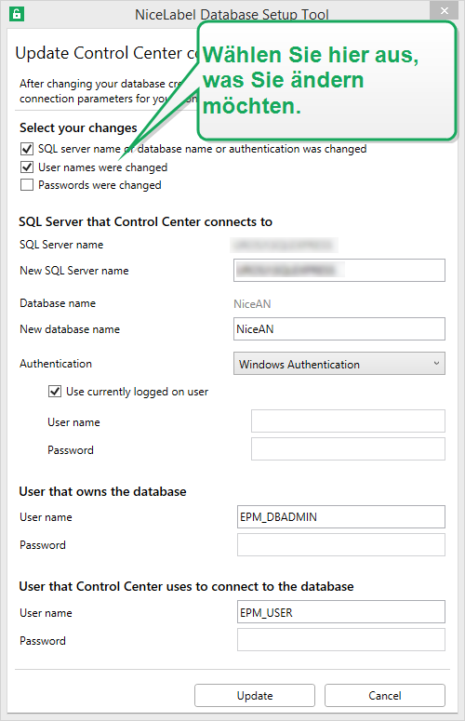Click the 'New database name' label
The image size is (465, 721).
click(x=70, y=329)
